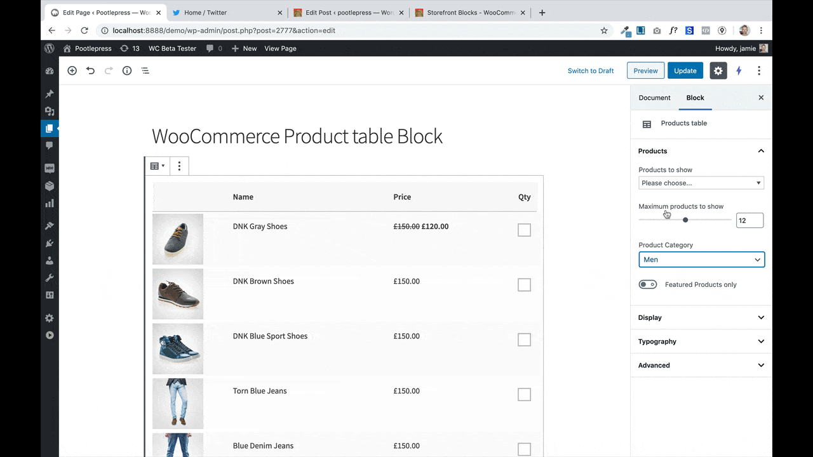
Task: Open Tools wrench icon in sidebar
Action: click(x=50, y=278)
